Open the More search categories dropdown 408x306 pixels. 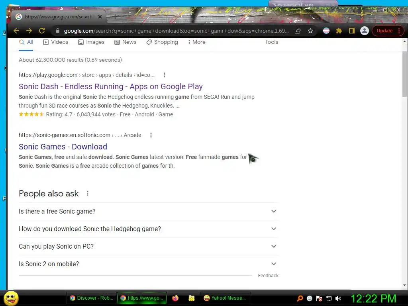pos(196,42)
